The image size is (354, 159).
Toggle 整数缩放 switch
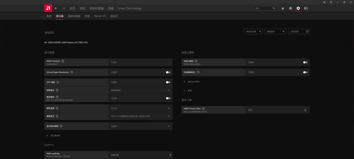pyautogui.click(x=168, y=98)
